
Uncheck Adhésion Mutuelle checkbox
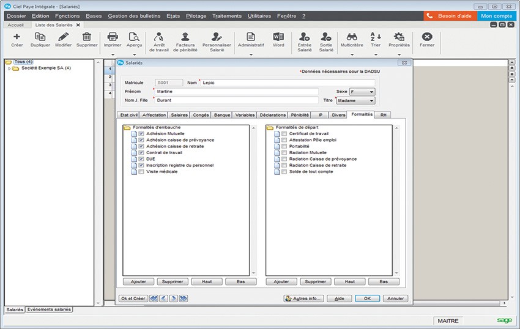(x=141, y=134)
